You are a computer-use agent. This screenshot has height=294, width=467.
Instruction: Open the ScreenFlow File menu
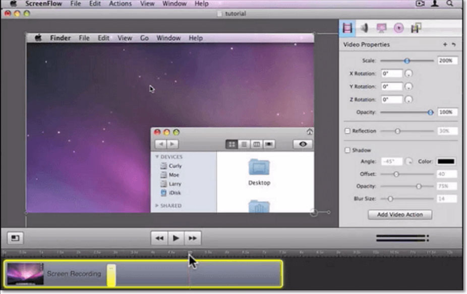pyautogui.click(x=75, y=4)
